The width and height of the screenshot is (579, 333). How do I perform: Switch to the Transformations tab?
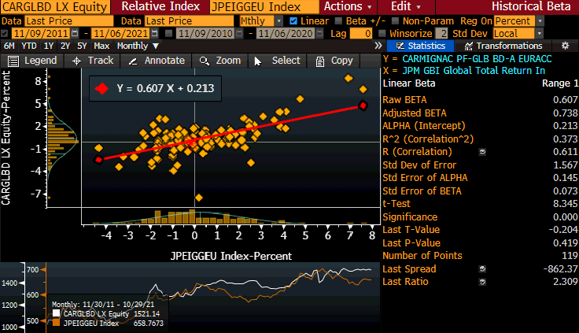pos(503,46)
